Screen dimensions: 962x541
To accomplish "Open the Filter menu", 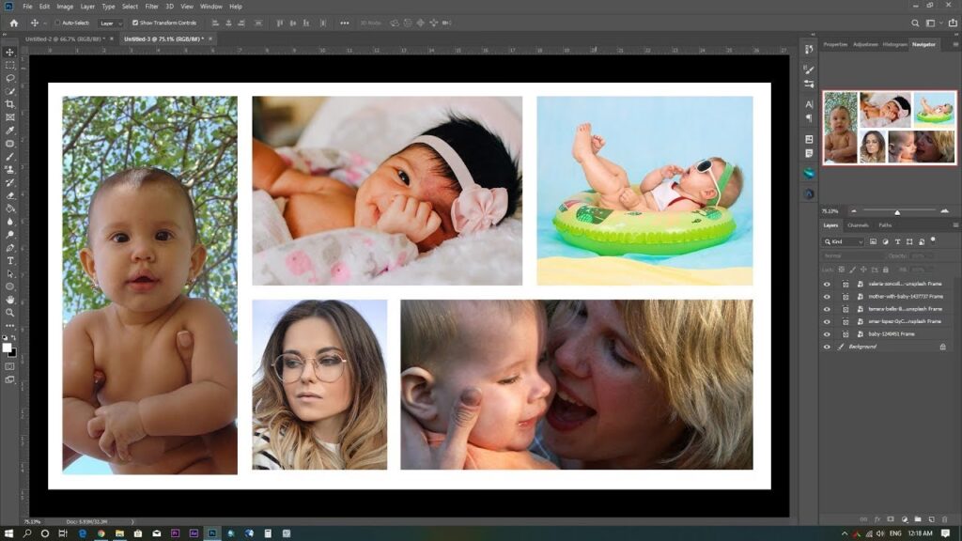I will [x=151, y=7].
